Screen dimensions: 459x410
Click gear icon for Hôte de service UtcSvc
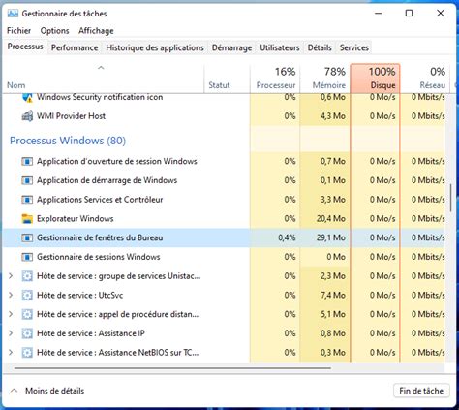coord(27,296)
